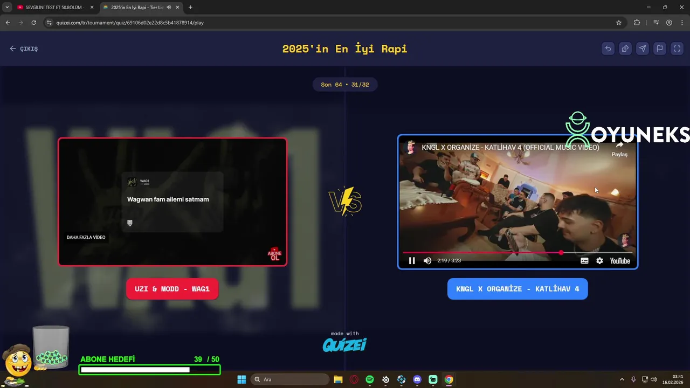Open Opera browser from taskbar
This screenshot has width=690, height=388.
354,379
